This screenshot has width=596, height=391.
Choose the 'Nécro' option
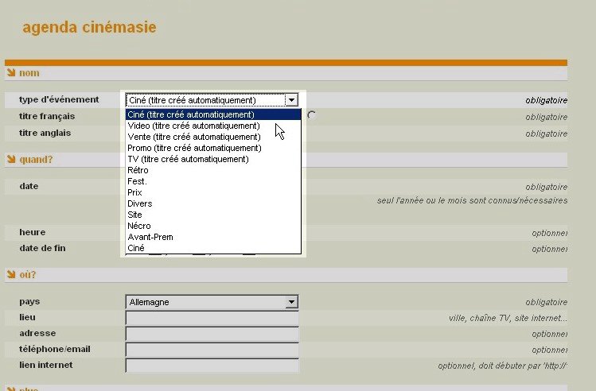pyautogui.click(x=138, y=226)
